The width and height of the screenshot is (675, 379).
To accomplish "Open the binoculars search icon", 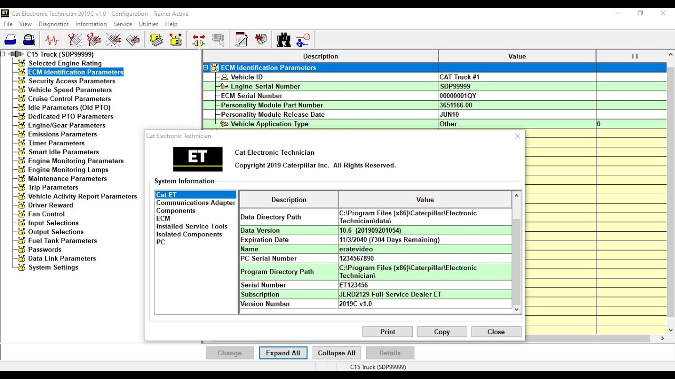I will point(284,40).
